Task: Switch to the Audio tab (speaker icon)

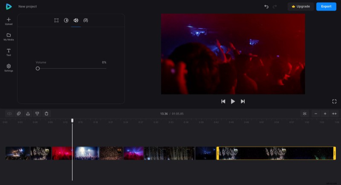Action: (x=76, y=20)
